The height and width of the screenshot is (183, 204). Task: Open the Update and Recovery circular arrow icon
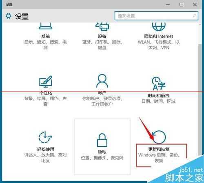coord(159,137)
